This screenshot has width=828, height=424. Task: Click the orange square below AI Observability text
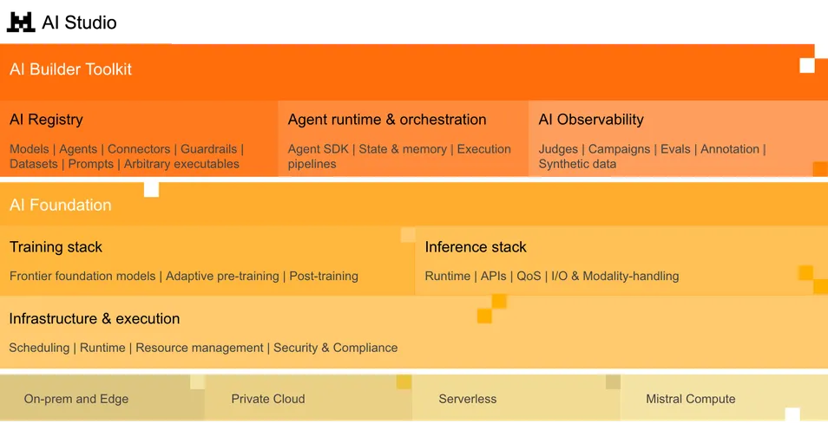[819, 169]
